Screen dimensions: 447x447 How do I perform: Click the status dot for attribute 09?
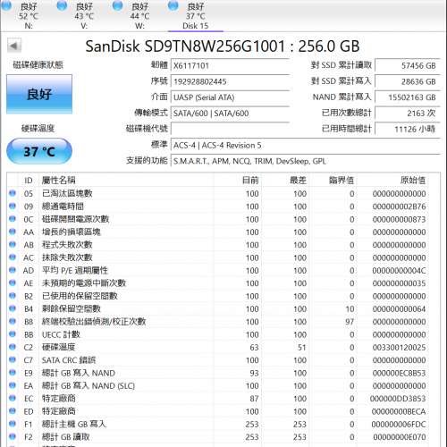point(13,206)
